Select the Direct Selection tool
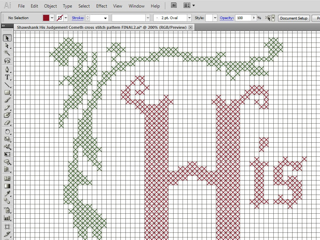The height and width of the screenshot is (240, 320). 7,45
